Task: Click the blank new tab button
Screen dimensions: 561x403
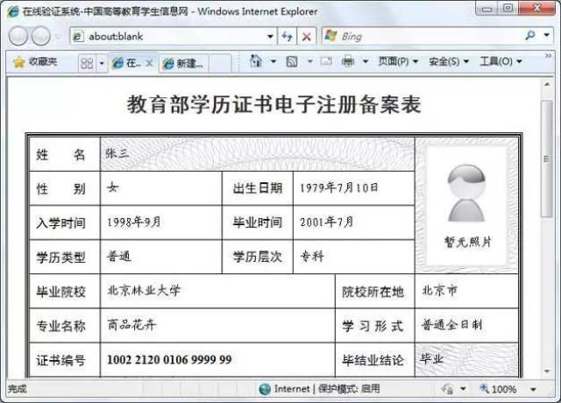Action: (x=220, y=64)
